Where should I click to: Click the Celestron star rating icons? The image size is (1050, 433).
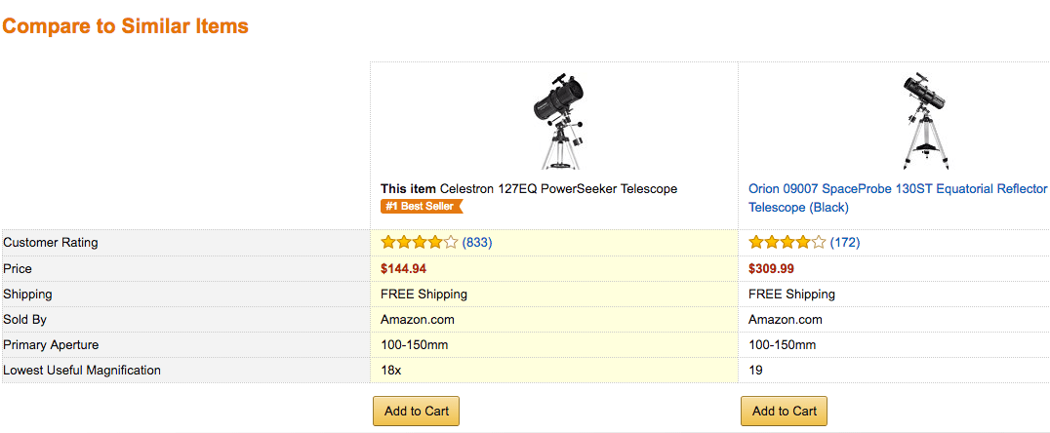pos(420,242)
